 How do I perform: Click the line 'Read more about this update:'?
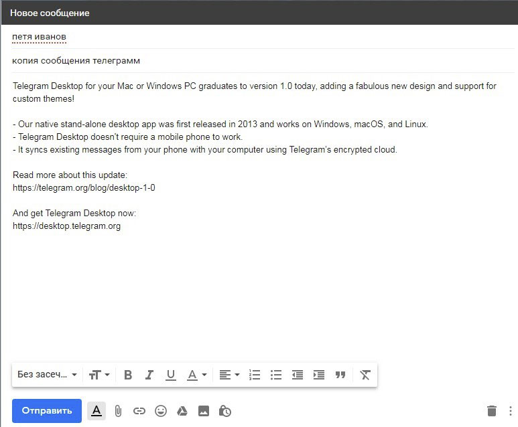pyautogui.click(x=70, y=175)
